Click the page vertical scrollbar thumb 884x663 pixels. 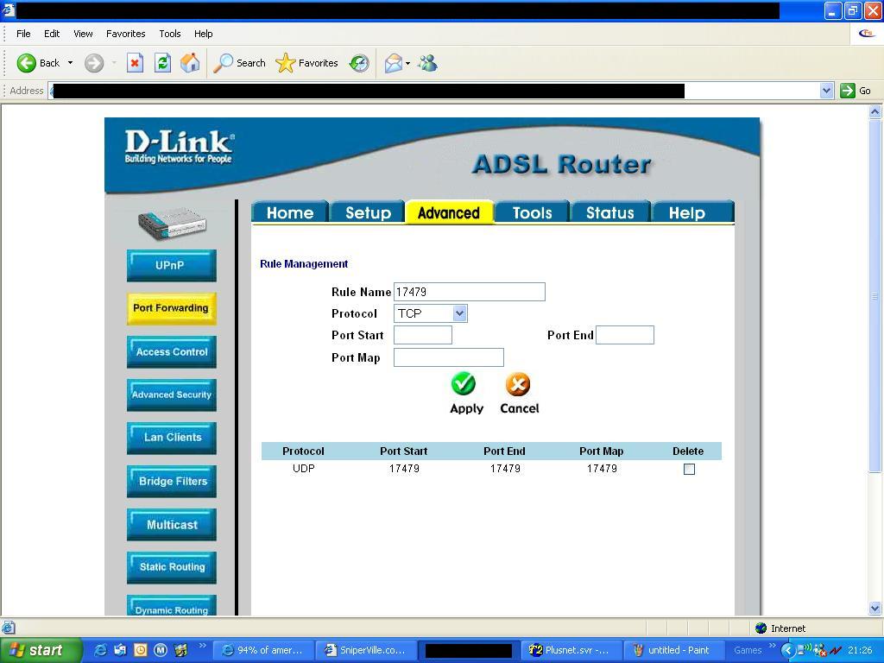coord(875,296)
